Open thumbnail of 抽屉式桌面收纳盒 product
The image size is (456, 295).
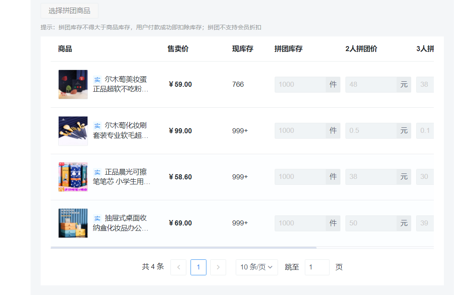(73, 223)
